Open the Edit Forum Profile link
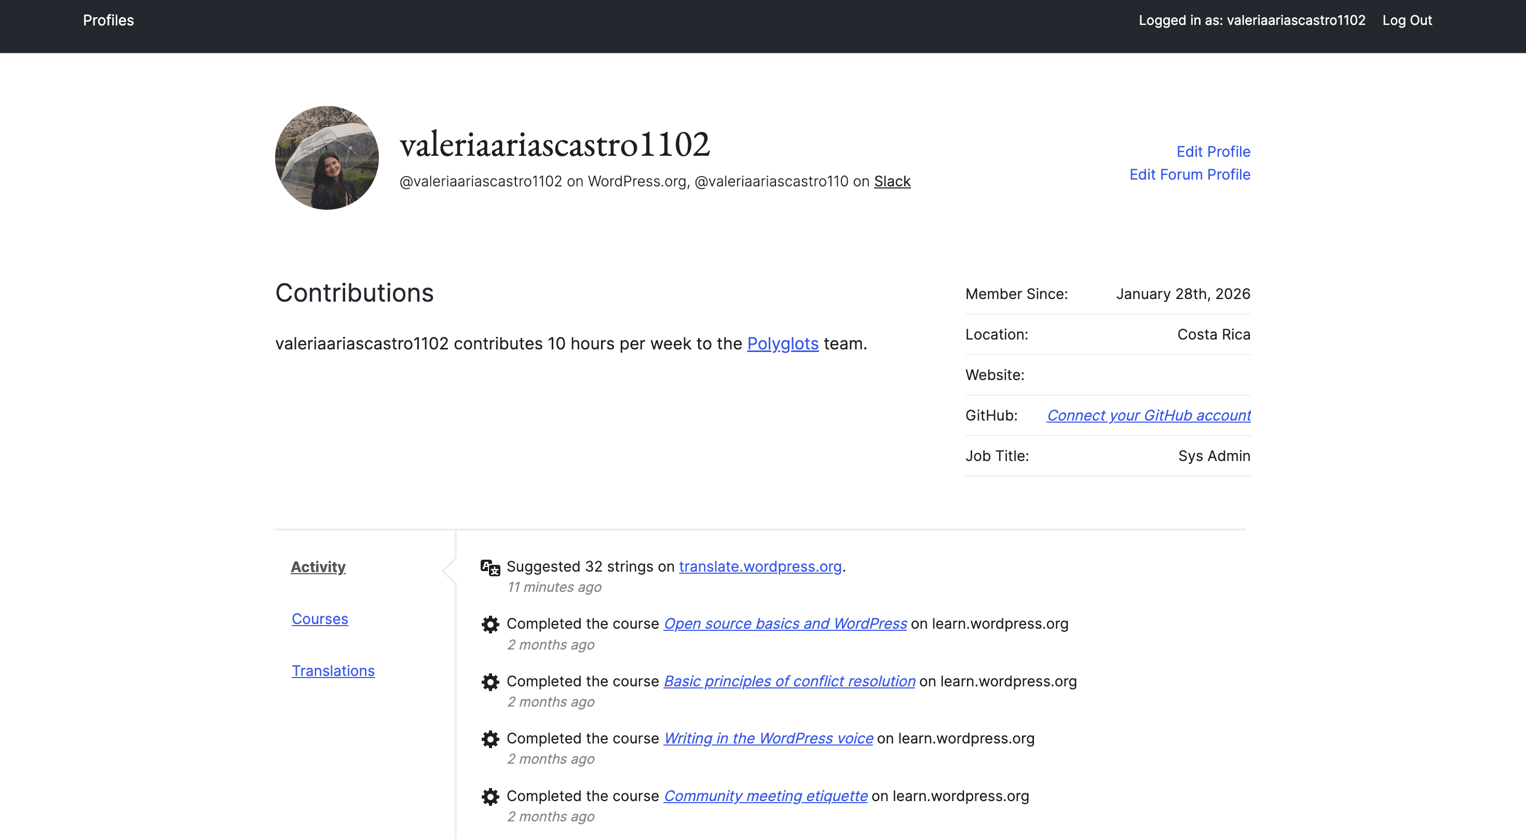The height and width of the screenshot is (839, 1526). coord(1190,174)
